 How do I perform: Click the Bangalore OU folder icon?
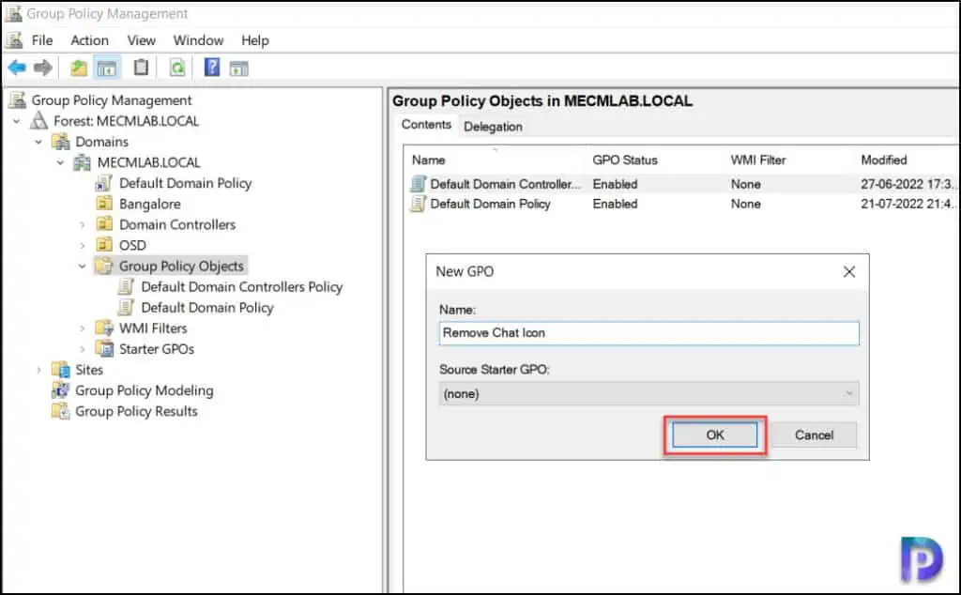coord(104,204)
